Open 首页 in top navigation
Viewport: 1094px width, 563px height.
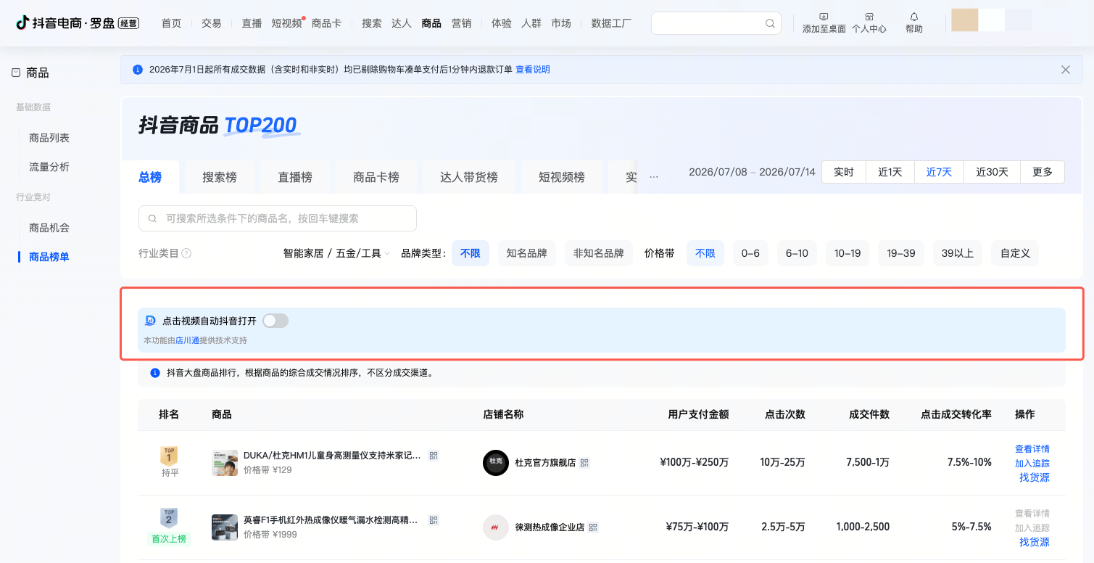point(172,23)
